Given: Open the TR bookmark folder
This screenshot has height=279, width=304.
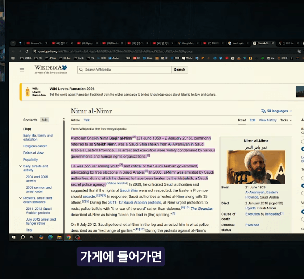Looking at the screenshot, I should pos(38,58).
